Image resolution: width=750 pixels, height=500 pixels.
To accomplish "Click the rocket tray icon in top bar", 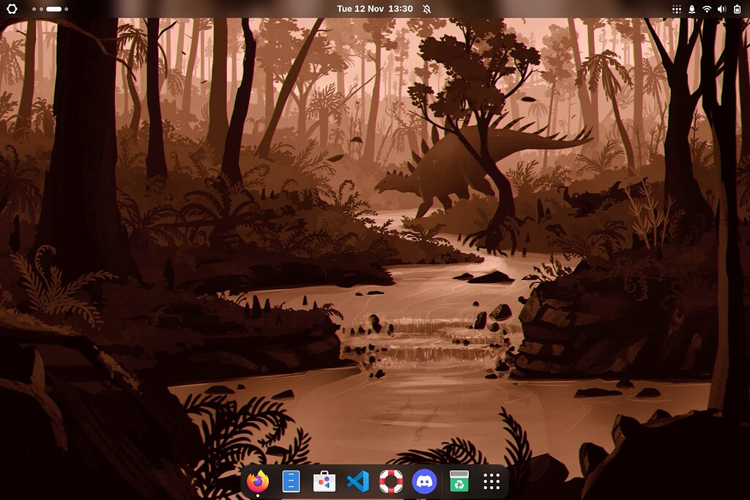I will point(691,9).
